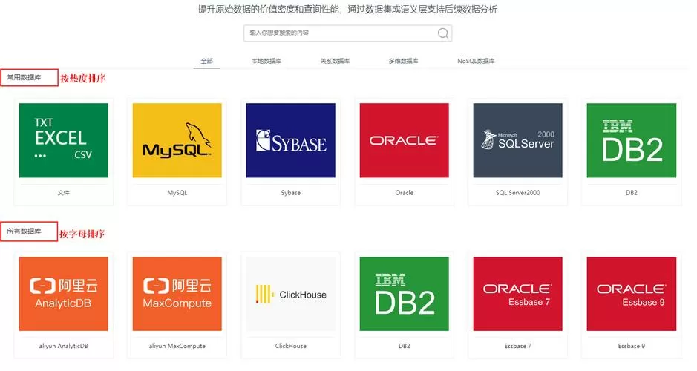Click the 常用数据库 section heading
Screen dimensions: 697x371
(24, 77)
